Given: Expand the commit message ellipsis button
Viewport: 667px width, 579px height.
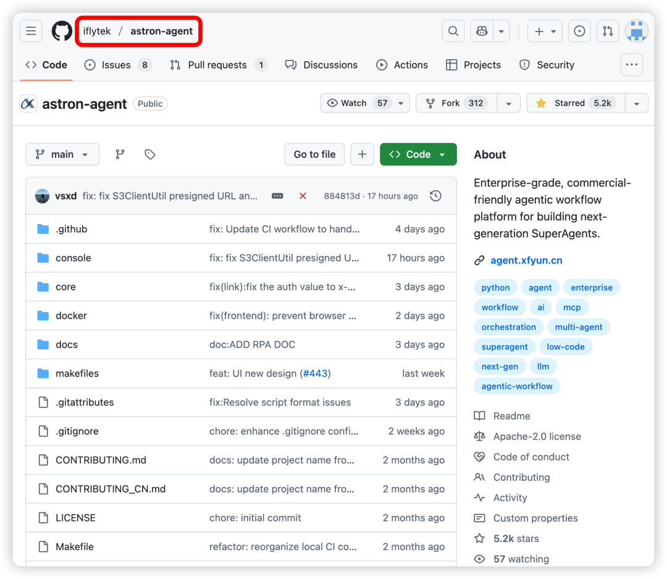Looking at the screenshot, I should point(277,196).
